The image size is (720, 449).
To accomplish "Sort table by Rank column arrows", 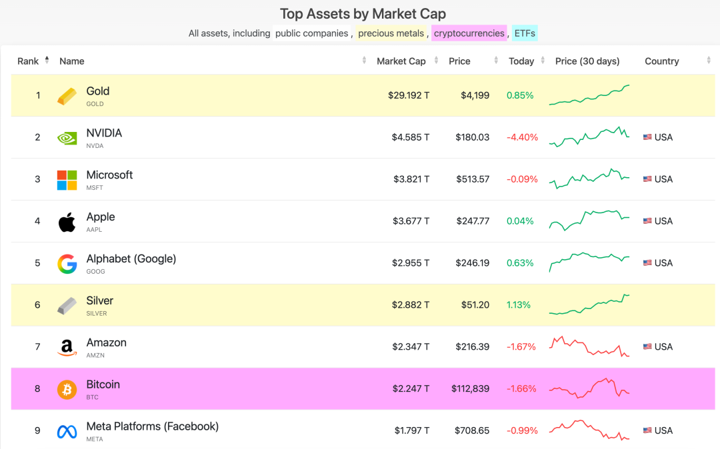I will click(x=47, y=61).
